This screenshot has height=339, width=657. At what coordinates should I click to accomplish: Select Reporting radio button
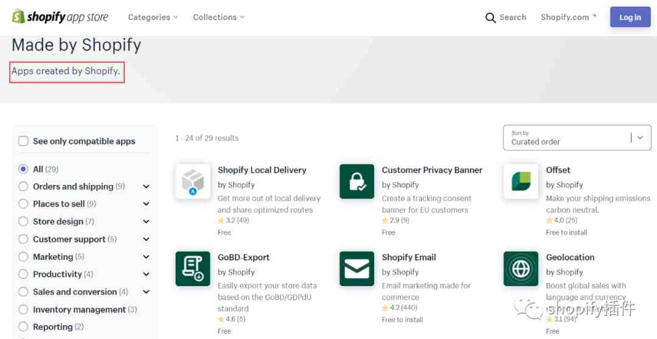(24, 327)
